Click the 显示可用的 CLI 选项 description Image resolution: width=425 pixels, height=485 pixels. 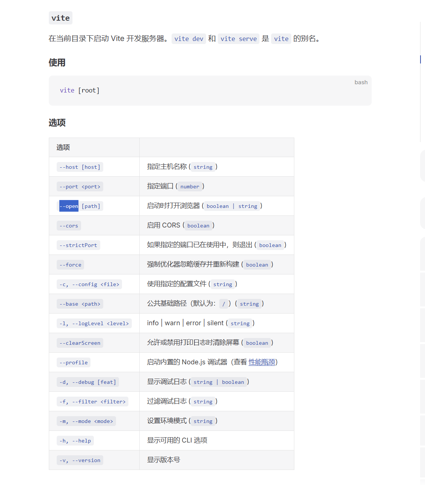click(177, 440)
